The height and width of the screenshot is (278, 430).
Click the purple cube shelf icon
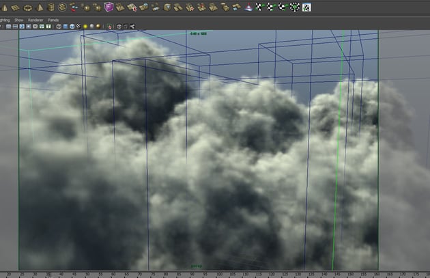(x=109, y=7)
